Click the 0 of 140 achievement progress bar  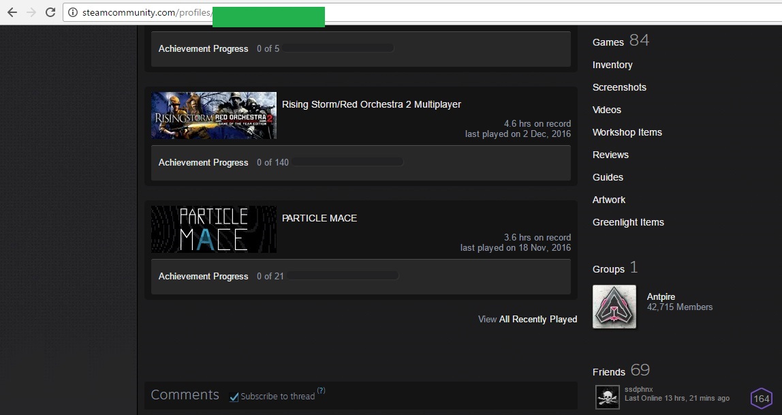tap(347, 162)
